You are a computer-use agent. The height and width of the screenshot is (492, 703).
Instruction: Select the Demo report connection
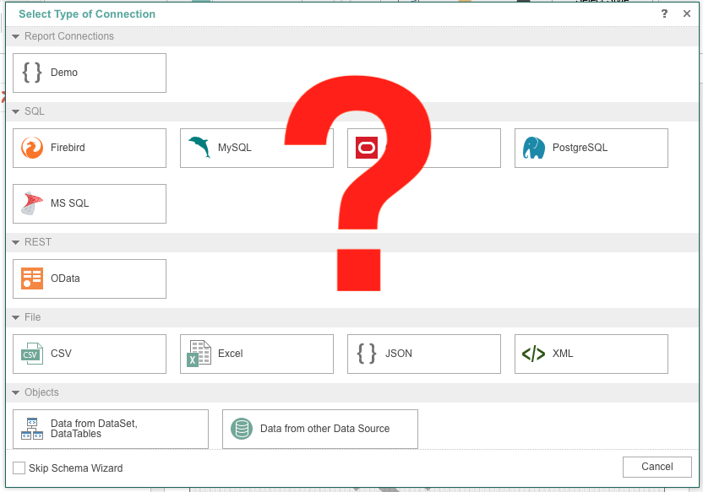coord(90,73)
